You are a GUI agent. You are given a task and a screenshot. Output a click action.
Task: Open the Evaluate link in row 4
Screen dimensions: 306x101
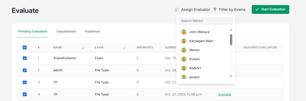tap(225, 94)
